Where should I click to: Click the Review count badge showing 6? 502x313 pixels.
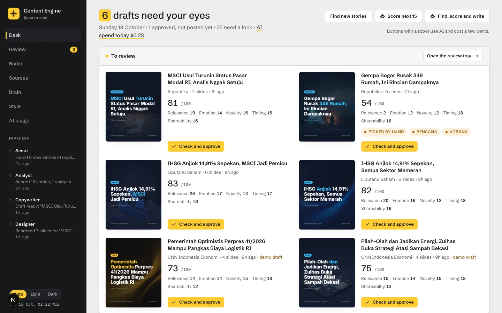point(74,49)
